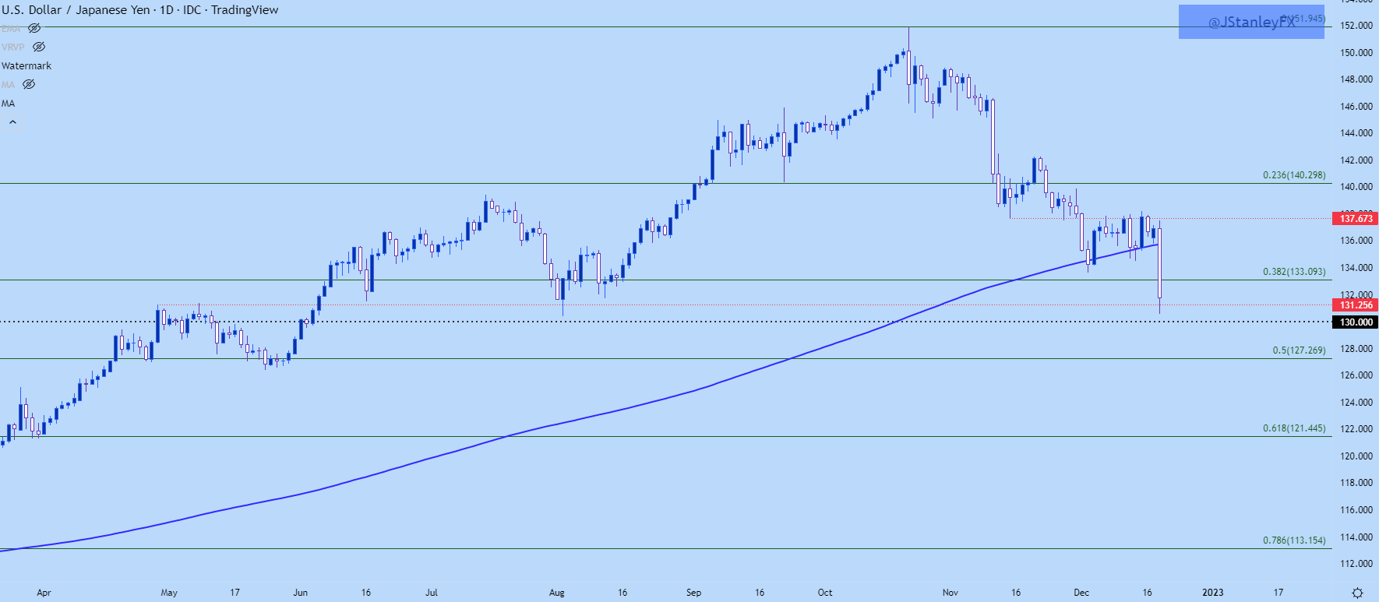Select the 0.5 (127.269) Fibonacci label

[x=1299, y=350]
